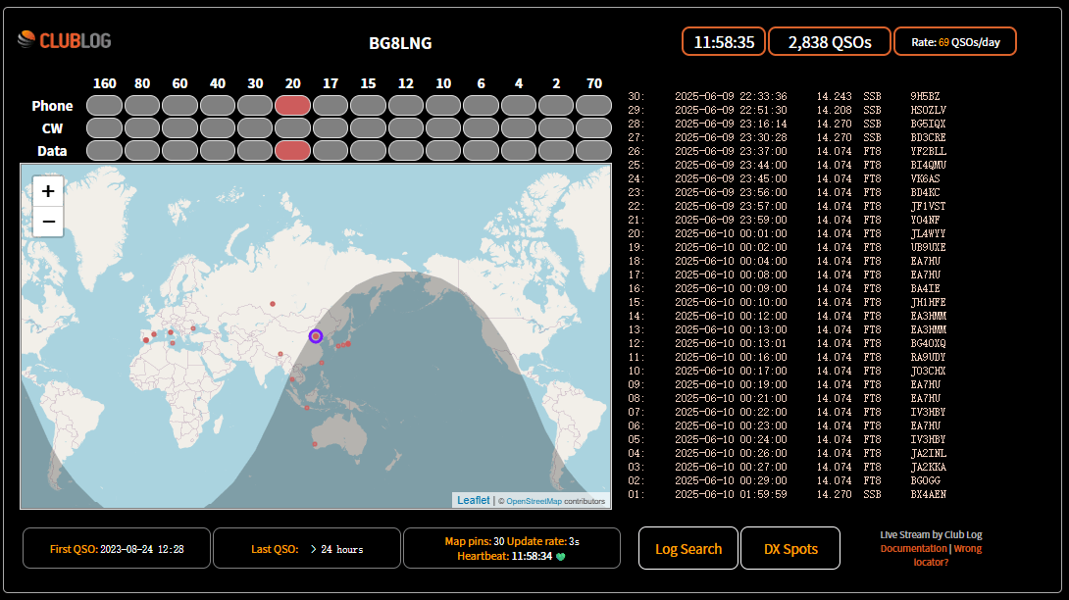Image resolution: width=1069 pixels, height=600 pixels.
Task: Click the Map pins 30 status text
Action: 475,541
